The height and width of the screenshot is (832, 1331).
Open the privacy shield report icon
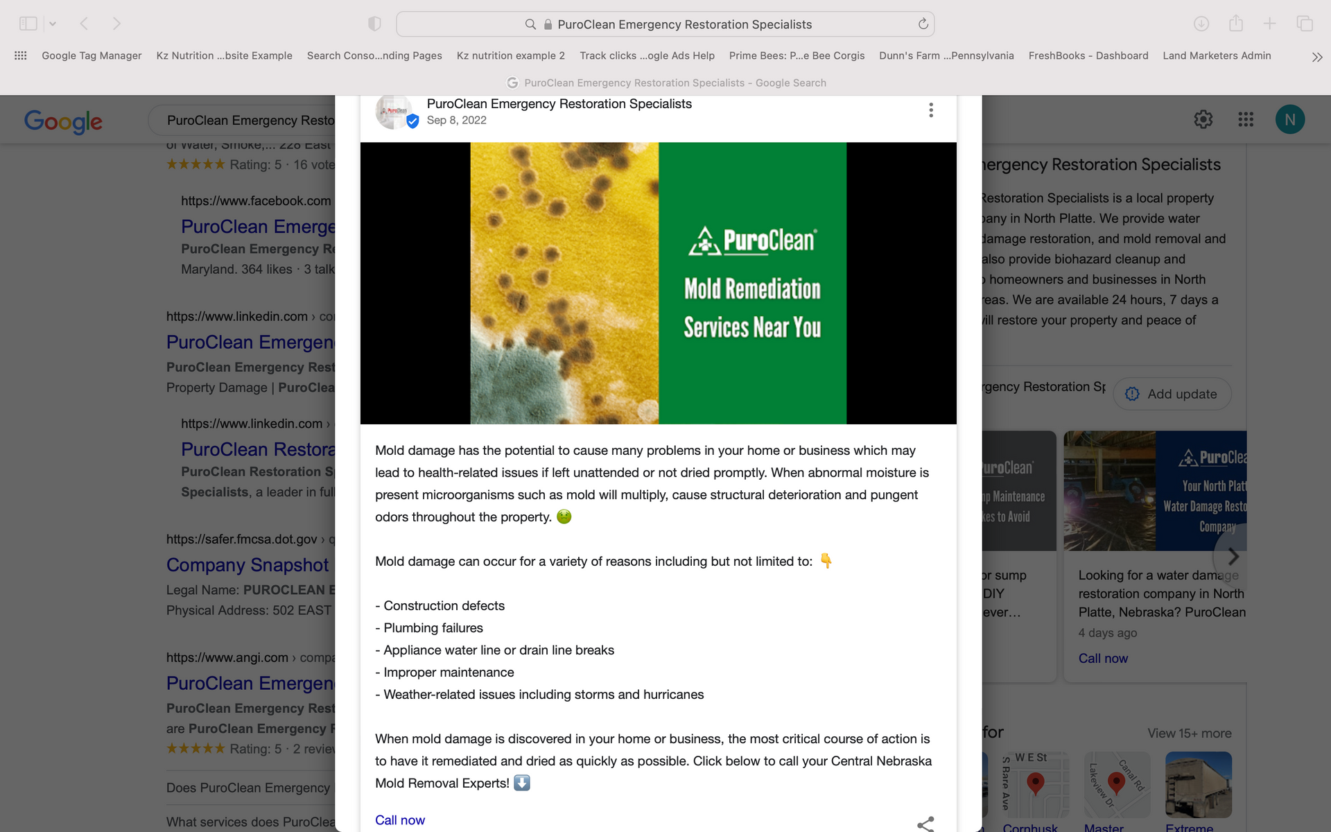tap(374, 24)
